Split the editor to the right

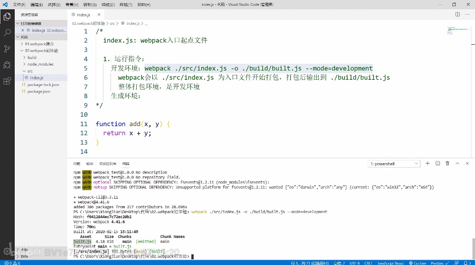(457, 14)
